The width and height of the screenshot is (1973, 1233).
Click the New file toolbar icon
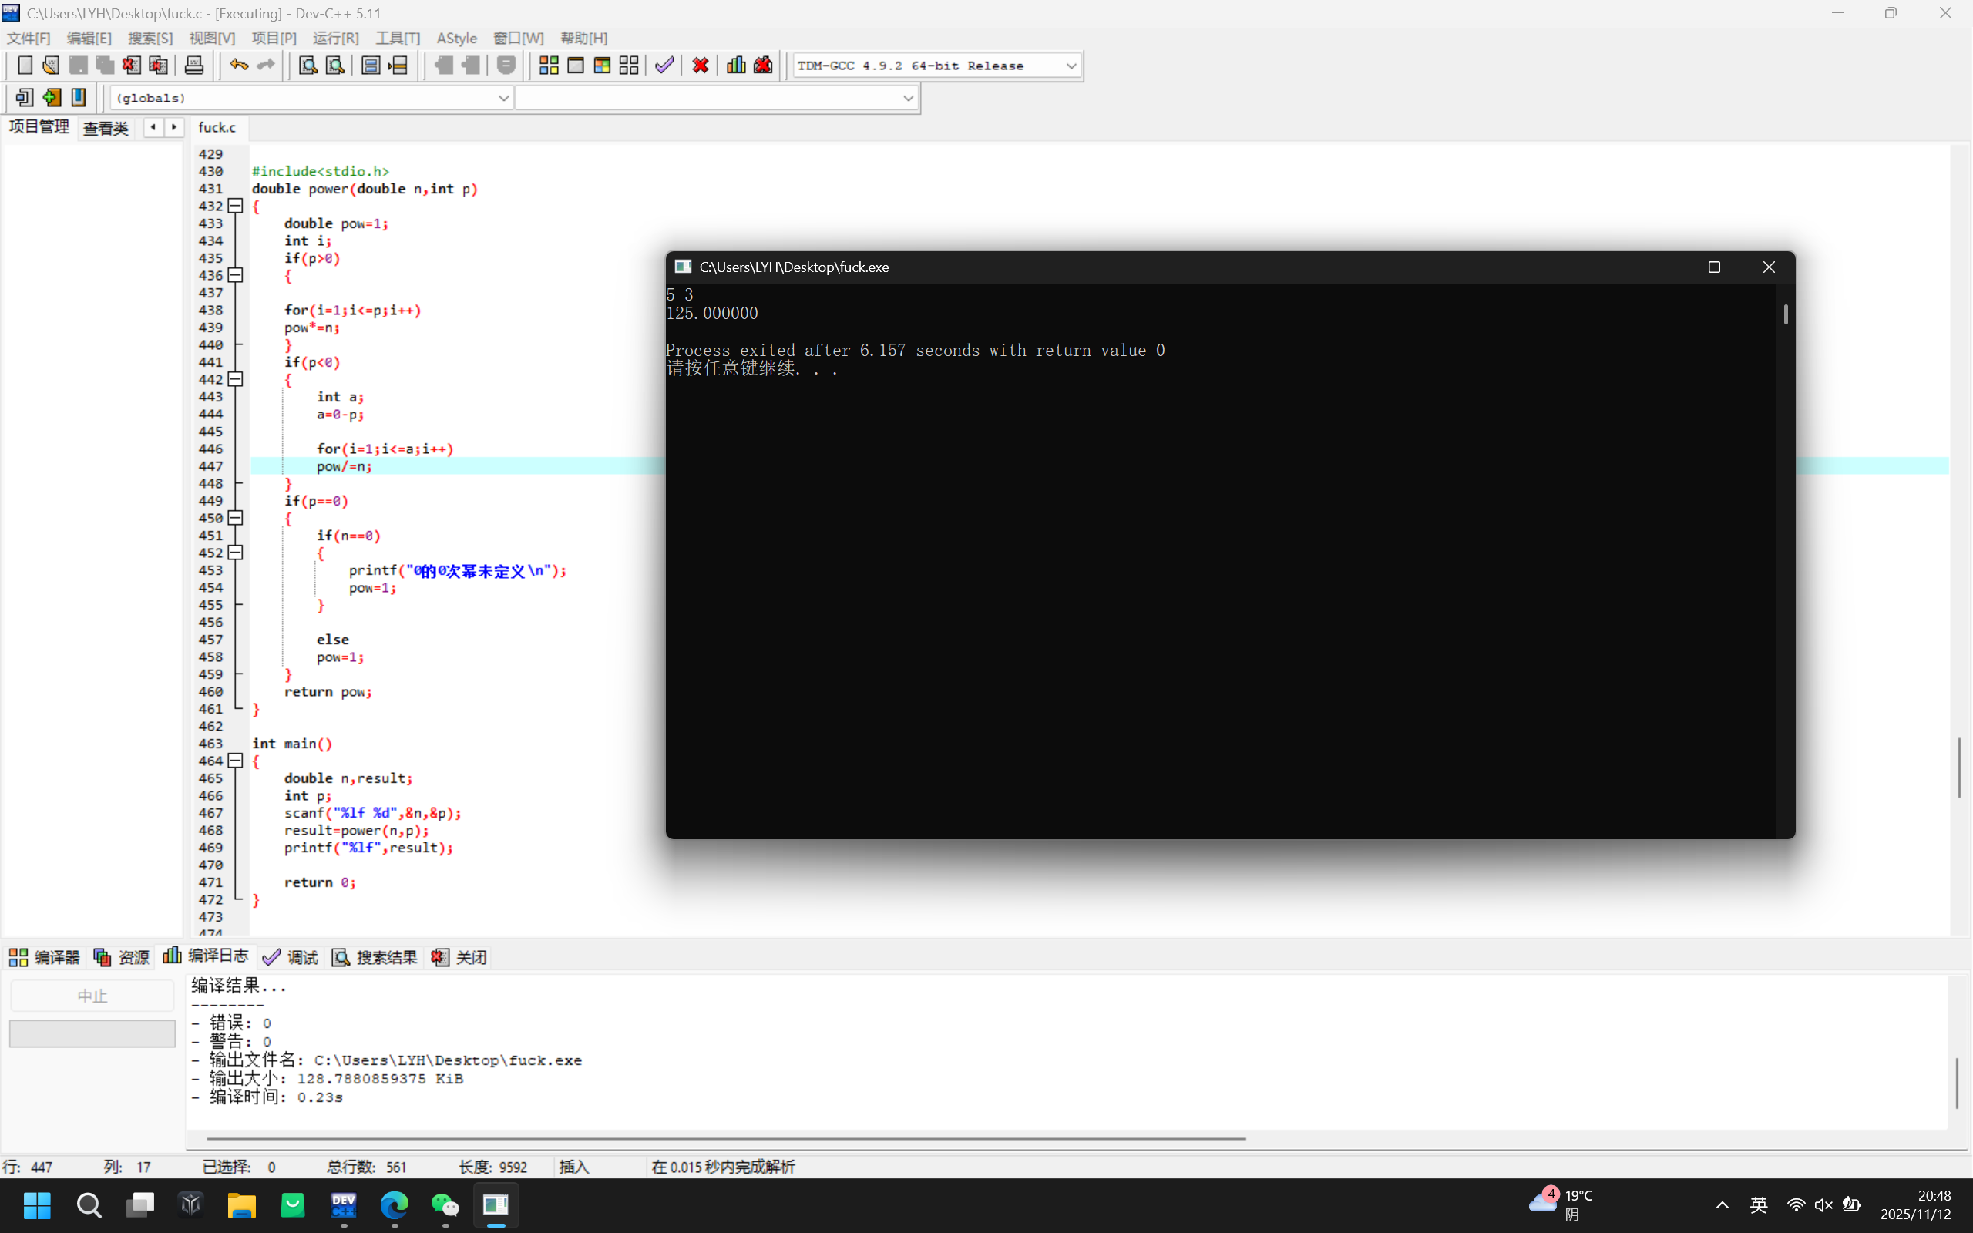click(25, 66)
